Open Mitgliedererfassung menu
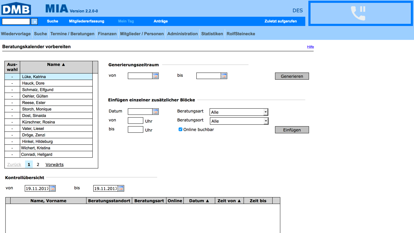 point(86,21)
